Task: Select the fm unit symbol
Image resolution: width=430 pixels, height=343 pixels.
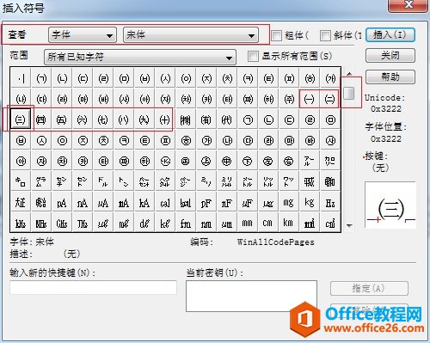Action: point(186,223)
